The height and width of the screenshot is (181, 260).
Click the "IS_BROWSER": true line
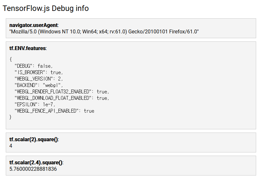(39, 73)
